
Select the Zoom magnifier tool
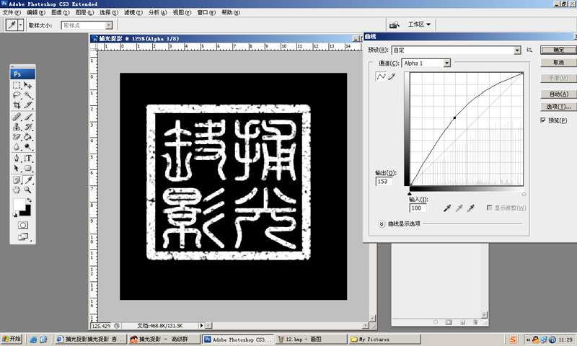(x=28, y=190)
